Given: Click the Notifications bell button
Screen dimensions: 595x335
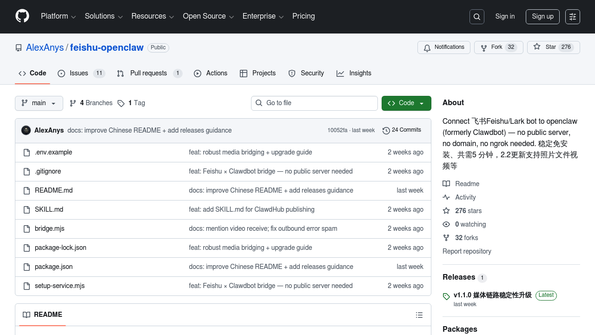Looking at the screenshot, I should (444, 47).
